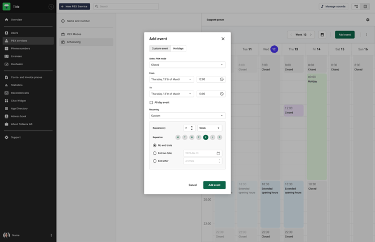The height and width of the screenshot is (242, 375).
Task: Click the user avatar picture
Action: [6, 235]
